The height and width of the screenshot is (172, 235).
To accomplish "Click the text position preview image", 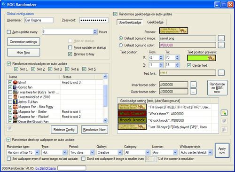I will tap(202, 58).
